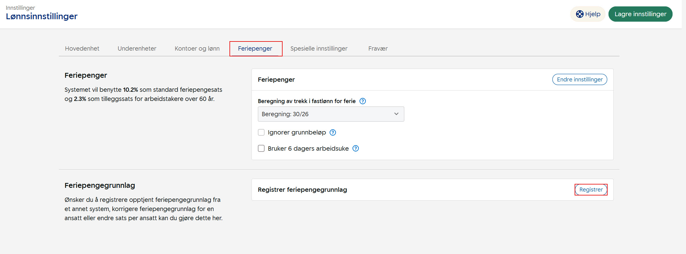Click the Endre innstillinger button
The height and width of the screenshot is (254, 686).
coord(579,80)
